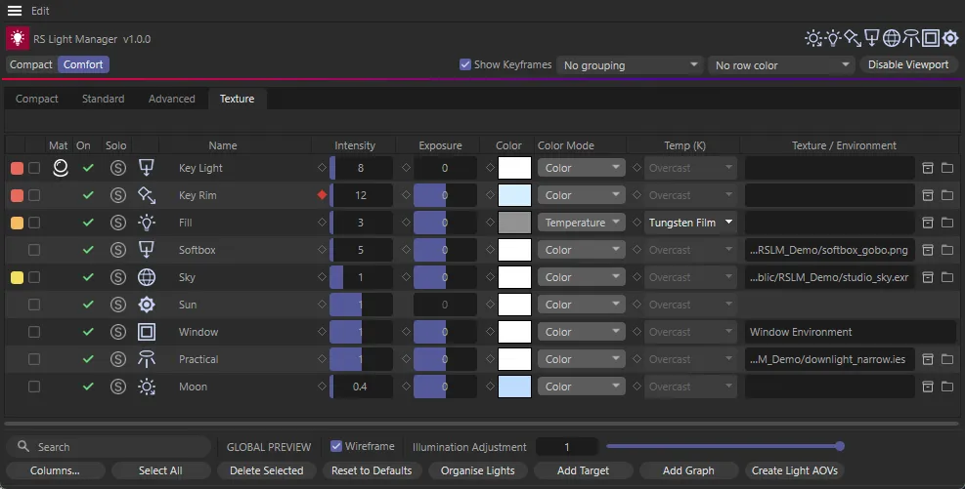
Task: Click the Delete Selected button
Action: coord(267,470)
